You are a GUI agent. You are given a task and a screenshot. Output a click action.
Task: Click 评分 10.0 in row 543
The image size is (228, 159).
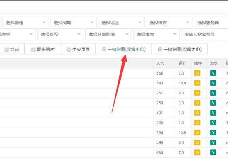[x=182, y=83]
